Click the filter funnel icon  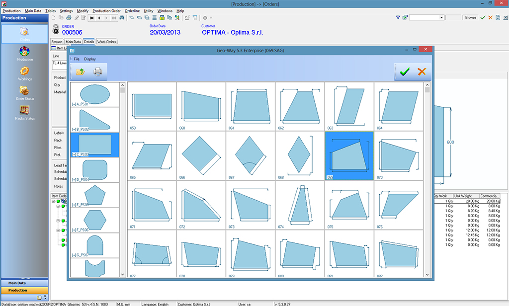pos(398,17)
